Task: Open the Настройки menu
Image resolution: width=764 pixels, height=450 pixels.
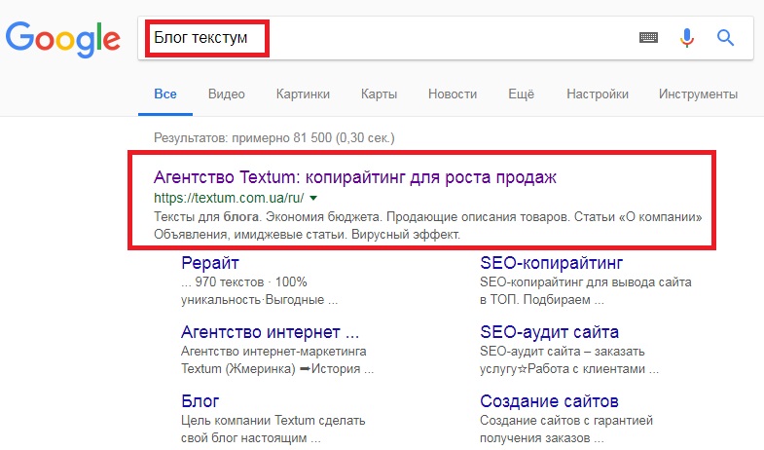Action: [598, 94]
